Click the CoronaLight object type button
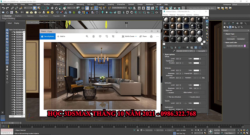 pyautogui.click(x=231, y=39)
